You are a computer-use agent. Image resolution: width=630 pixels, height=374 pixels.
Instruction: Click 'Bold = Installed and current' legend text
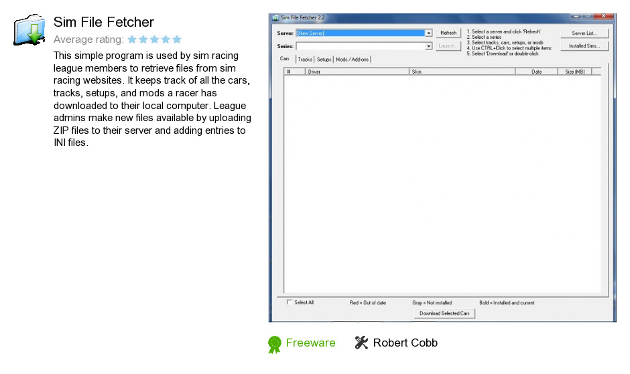[507, 303]
